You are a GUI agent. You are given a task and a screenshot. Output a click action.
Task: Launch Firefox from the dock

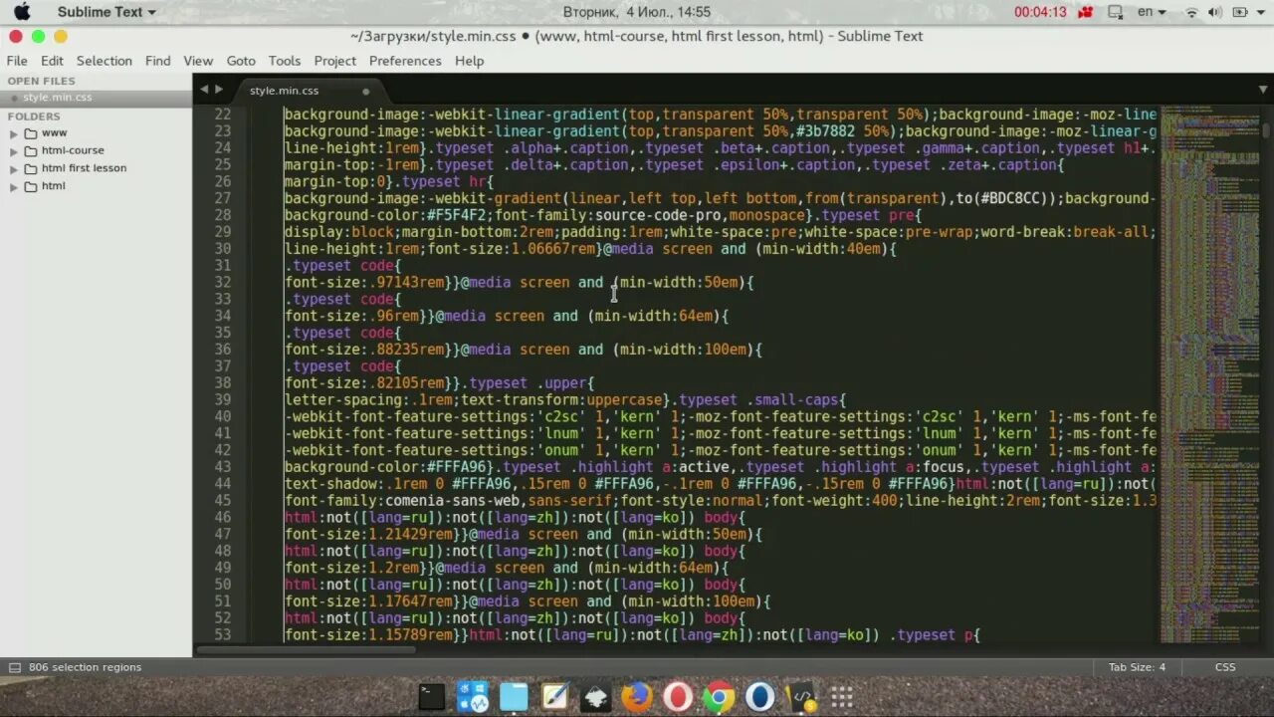pyautogui.click(x=636, y=697)
